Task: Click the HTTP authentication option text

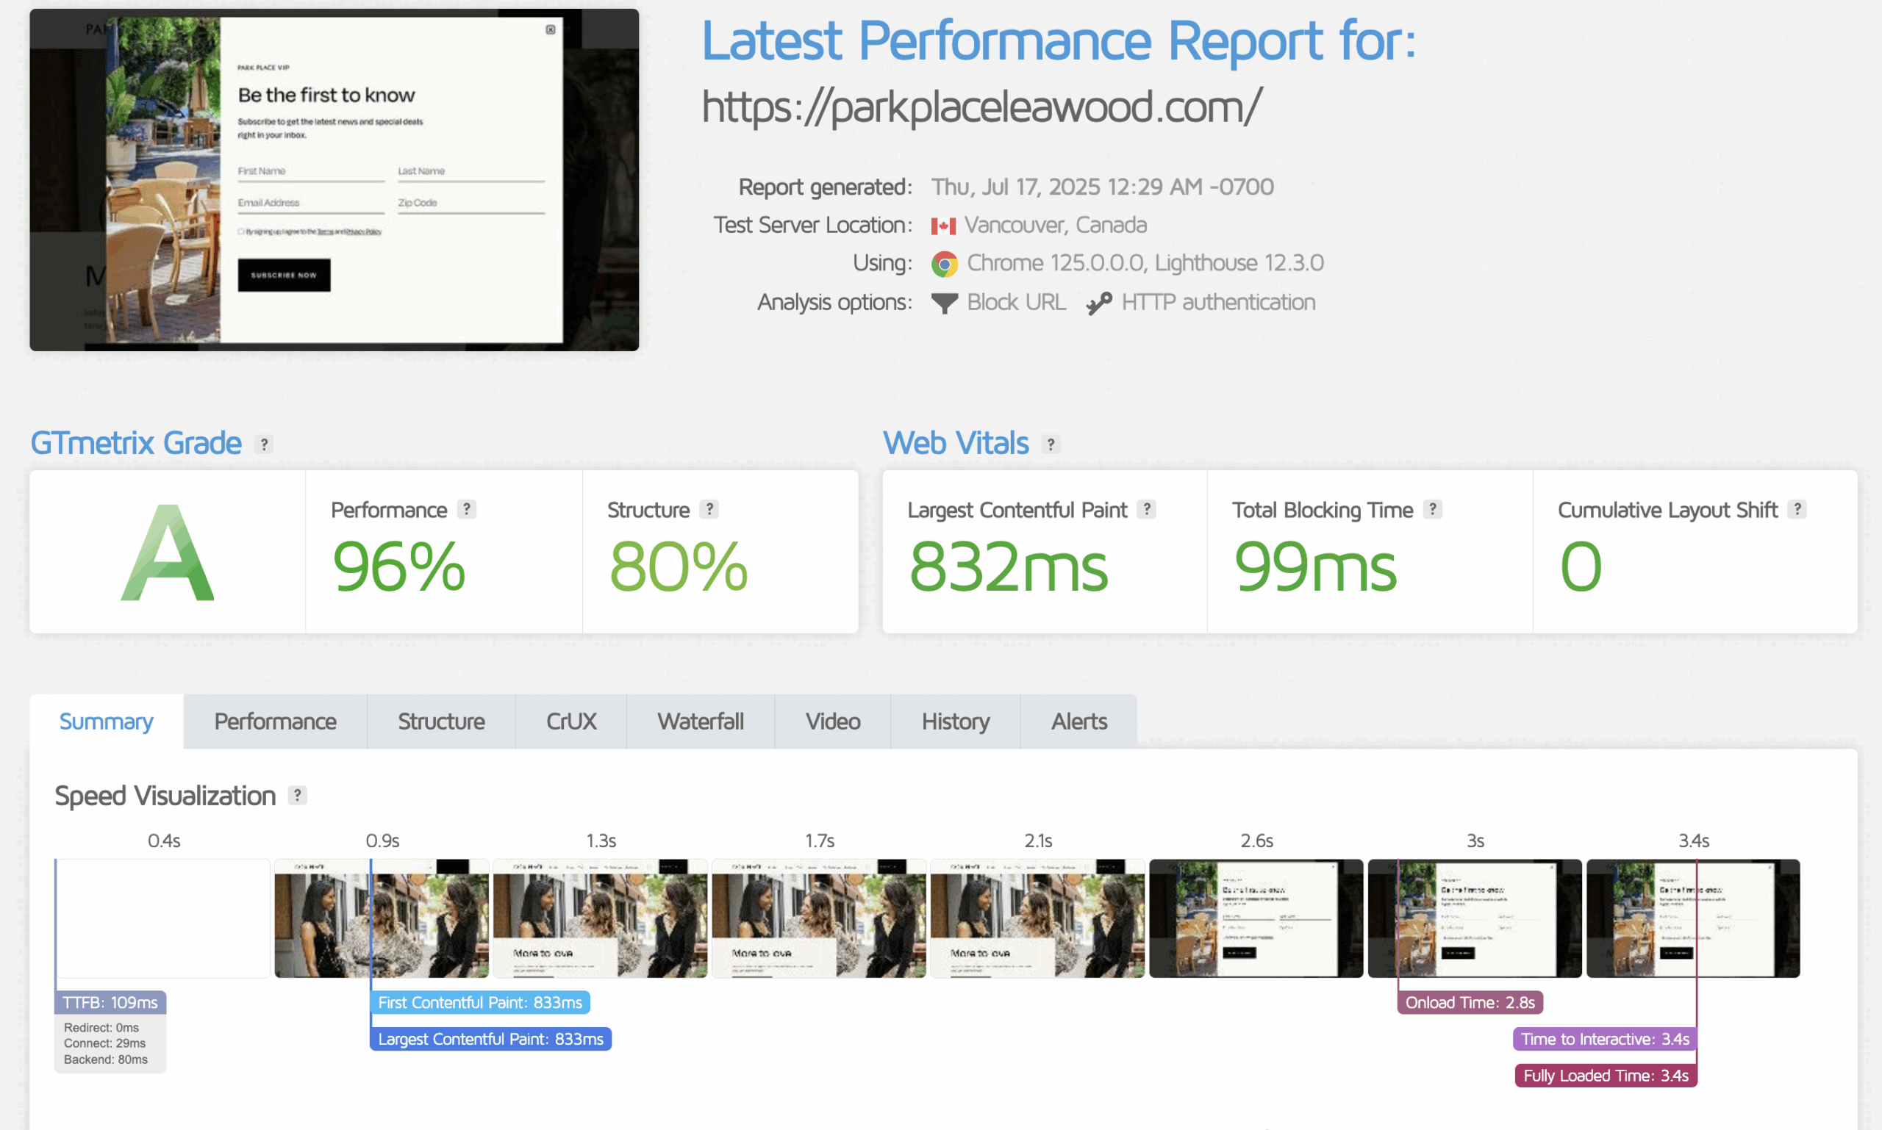Action: coord(1218,302)
